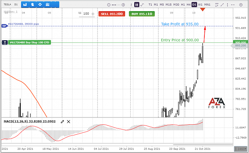Click the Take Profit at 935.00 label
This screenshot has width=249, height=153.
click(x=180, y=24)
